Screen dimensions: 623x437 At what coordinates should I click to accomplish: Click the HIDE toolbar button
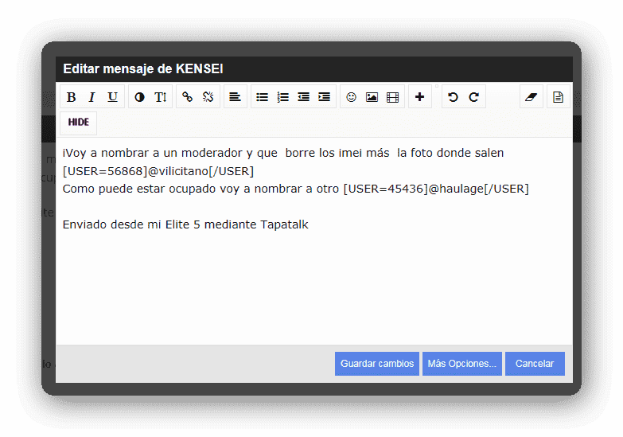[x=78, y=123]
